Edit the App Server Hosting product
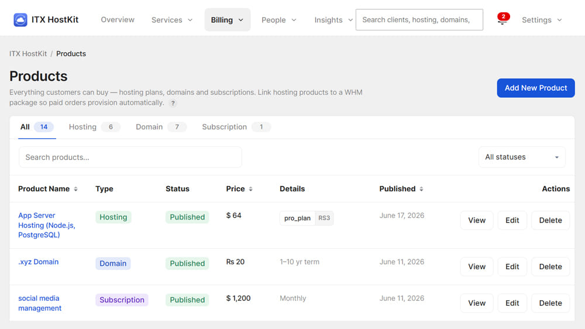 point(512,220)
